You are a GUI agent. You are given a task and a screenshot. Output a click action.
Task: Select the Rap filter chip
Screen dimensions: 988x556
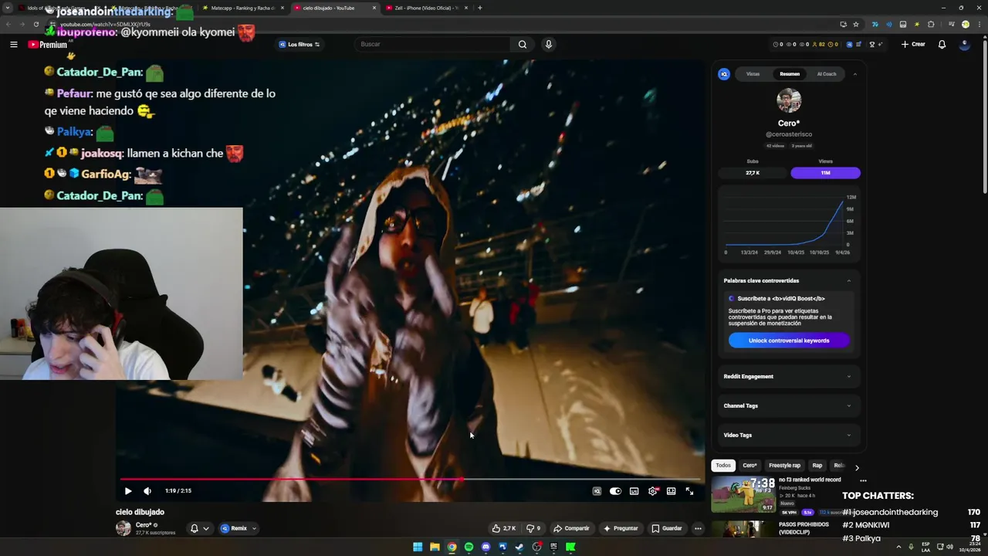817,466
